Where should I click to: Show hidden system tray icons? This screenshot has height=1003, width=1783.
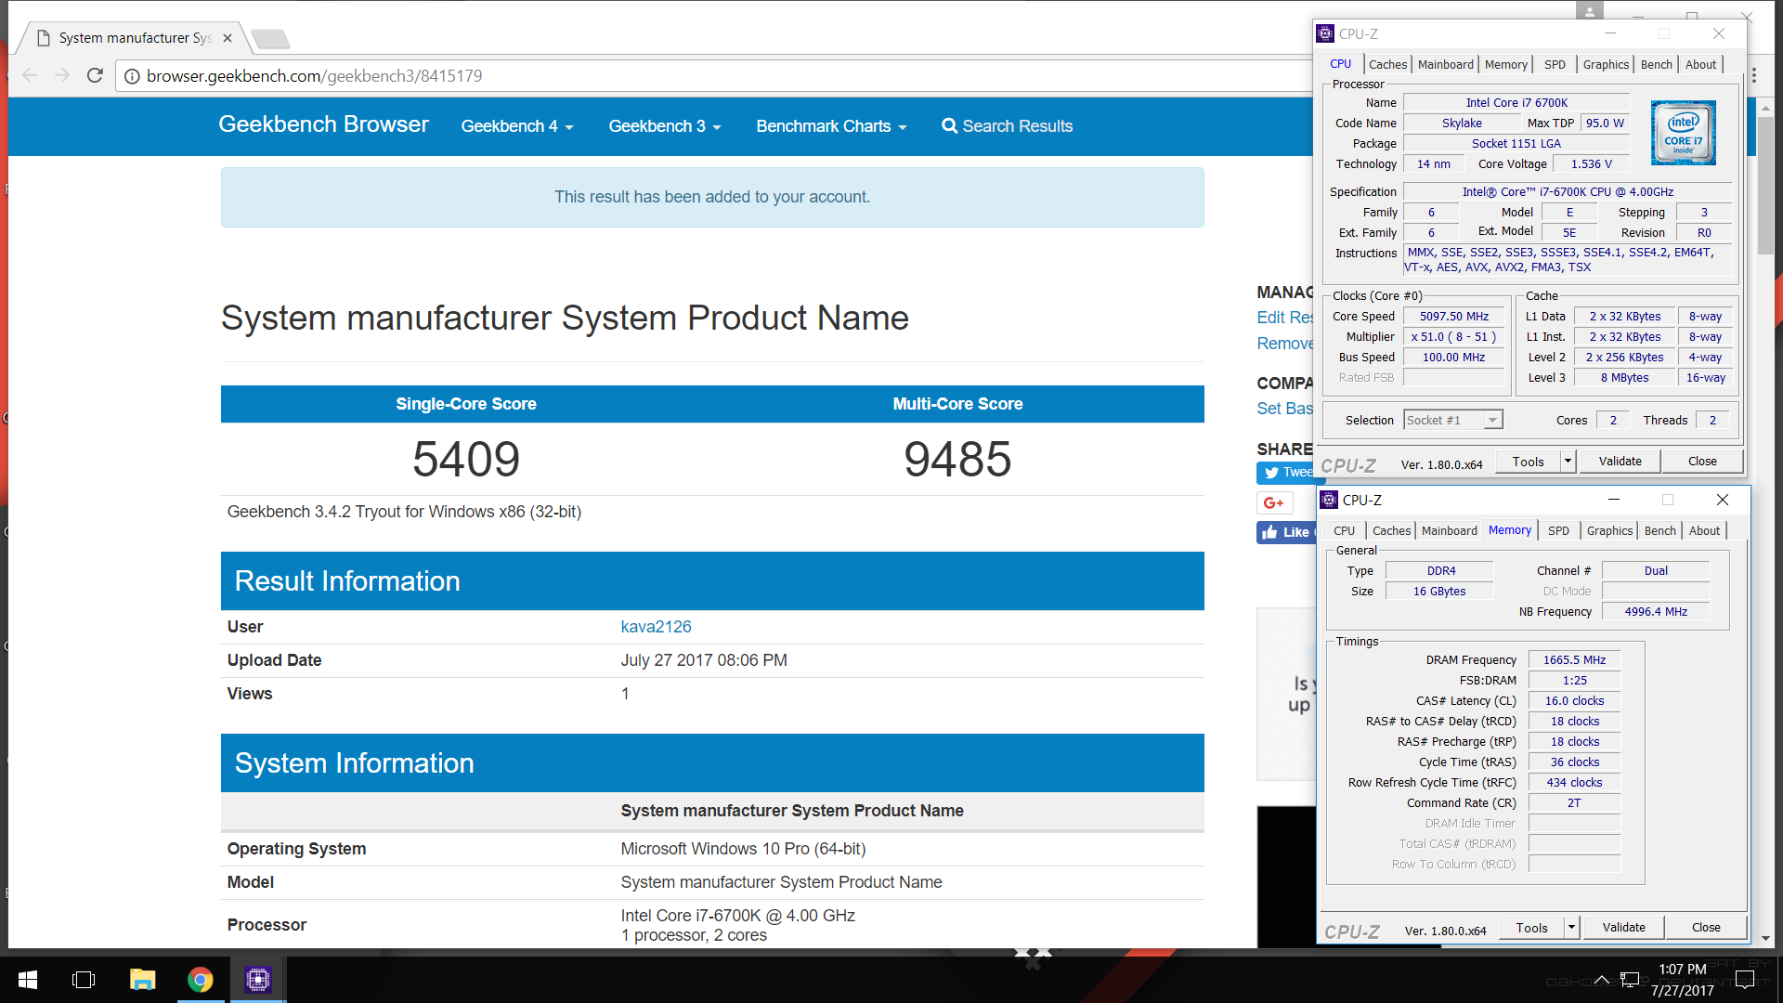pos(1602,980)
